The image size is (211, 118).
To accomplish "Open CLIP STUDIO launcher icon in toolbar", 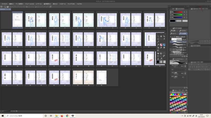I will (x=2, y=7).
